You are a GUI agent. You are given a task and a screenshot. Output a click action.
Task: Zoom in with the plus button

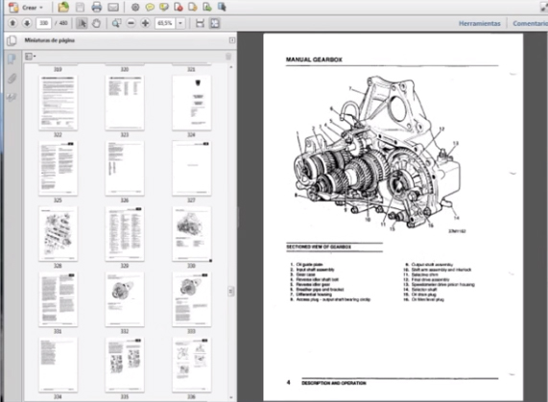pos(145,23)
